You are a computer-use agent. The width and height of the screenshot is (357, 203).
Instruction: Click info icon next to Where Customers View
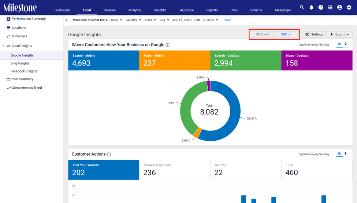168,45
